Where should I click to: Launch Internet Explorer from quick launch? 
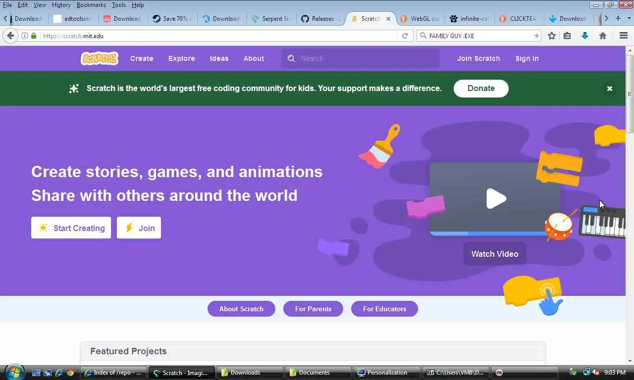(59, 373)
